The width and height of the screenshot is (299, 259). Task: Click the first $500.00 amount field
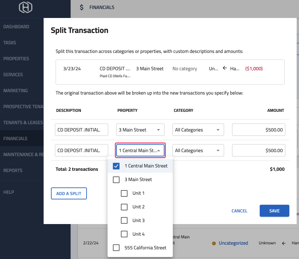point(259,129)
